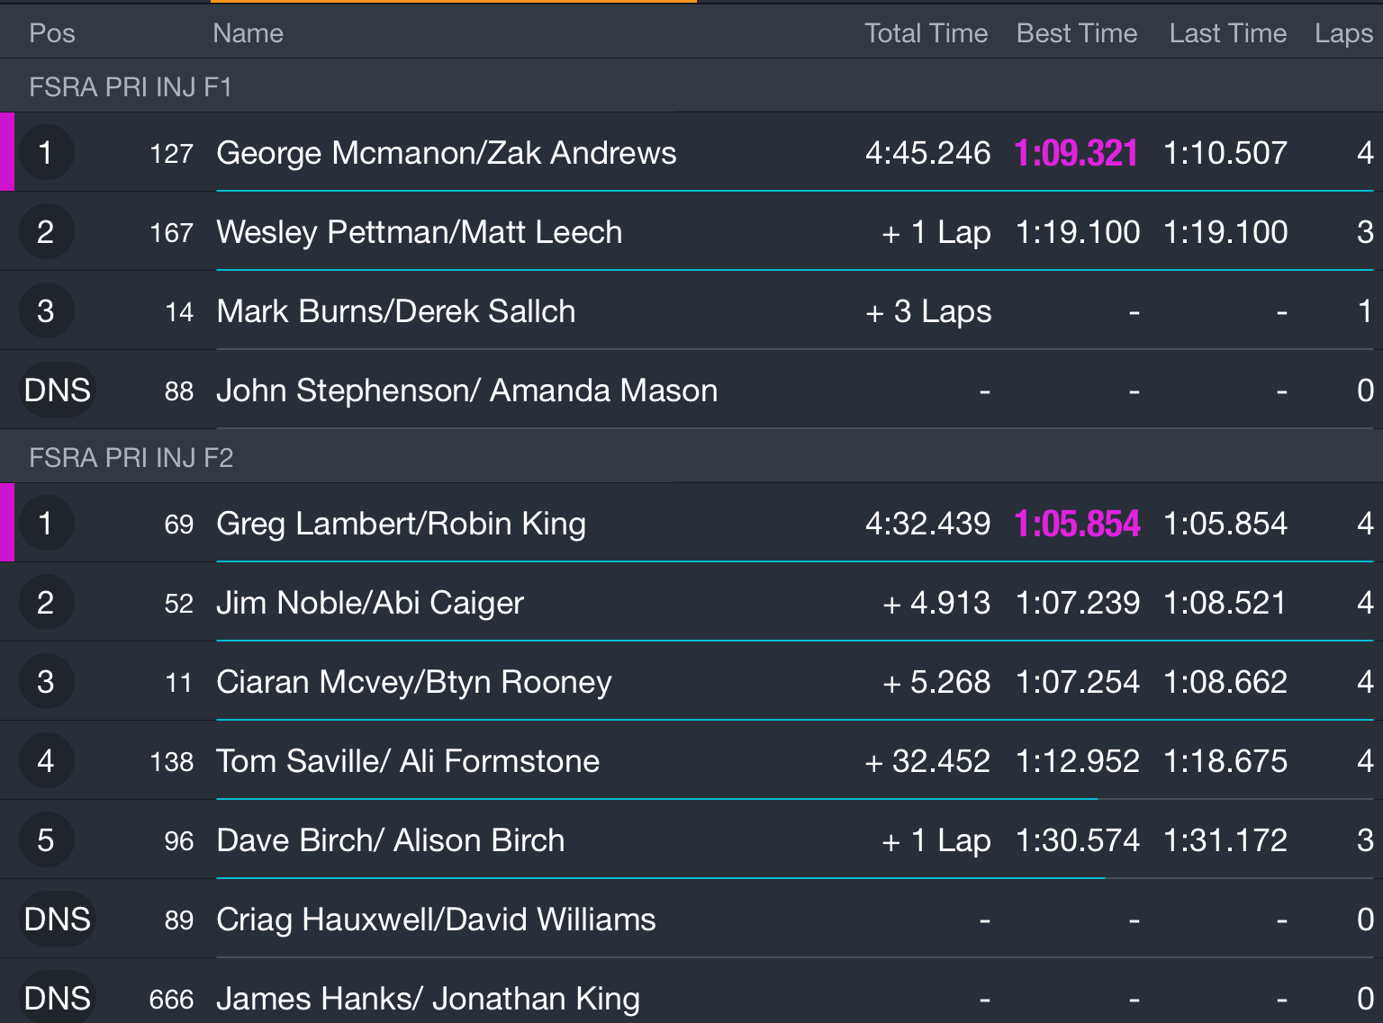Tap the DNS badge for John Stephenson
The image size is (1383, 1023).
[x=57, y=390]
